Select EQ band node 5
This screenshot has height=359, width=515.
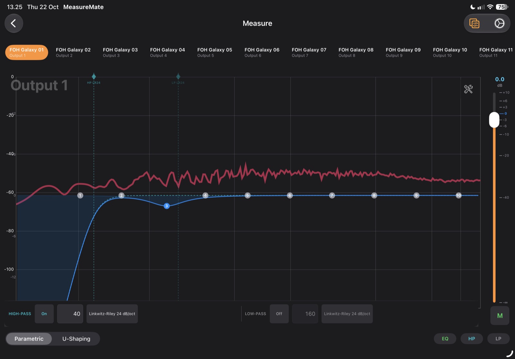[x=248, y=195]
